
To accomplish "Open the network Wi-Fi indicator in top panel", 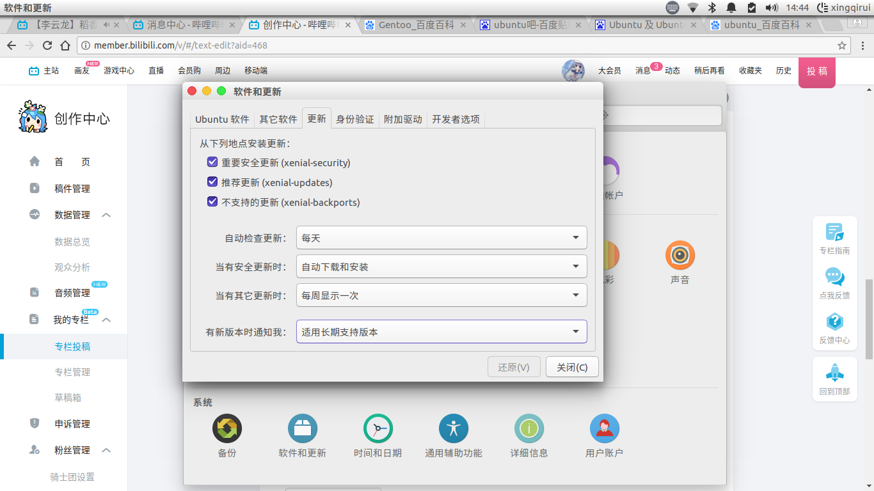I will pyautogui.click(x=692, y=8).
